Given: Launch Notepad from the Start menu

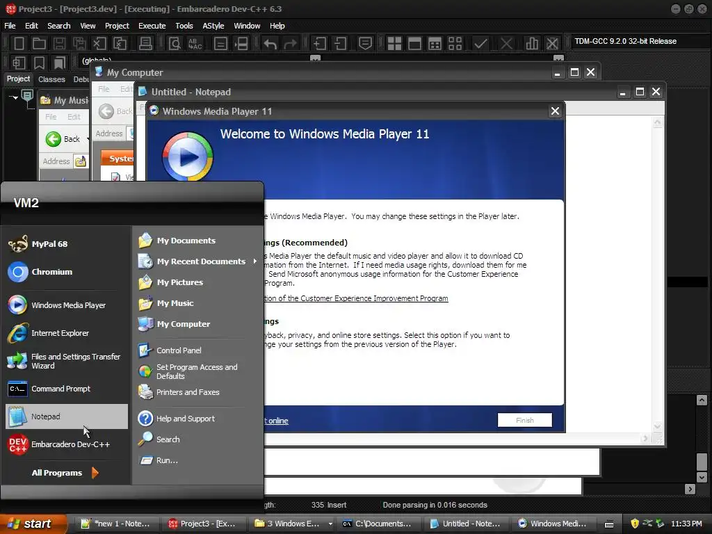Looking at the screenshot, I should tap(67, 416).
